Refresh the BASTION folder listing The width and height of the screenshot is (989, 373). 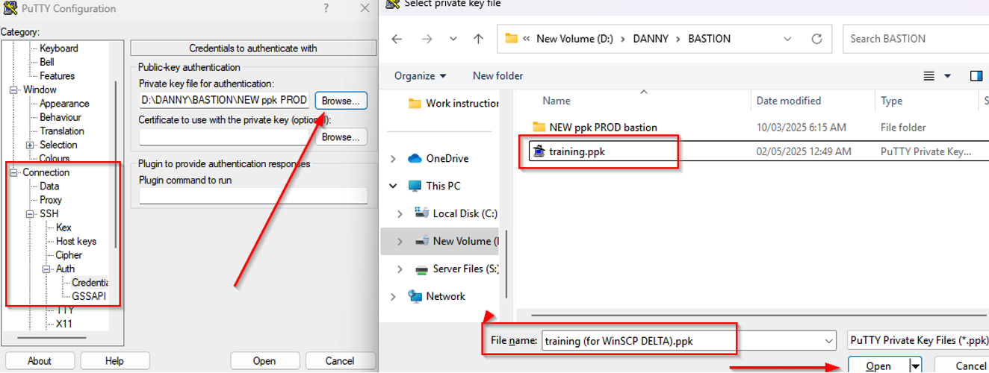point(816,39)
